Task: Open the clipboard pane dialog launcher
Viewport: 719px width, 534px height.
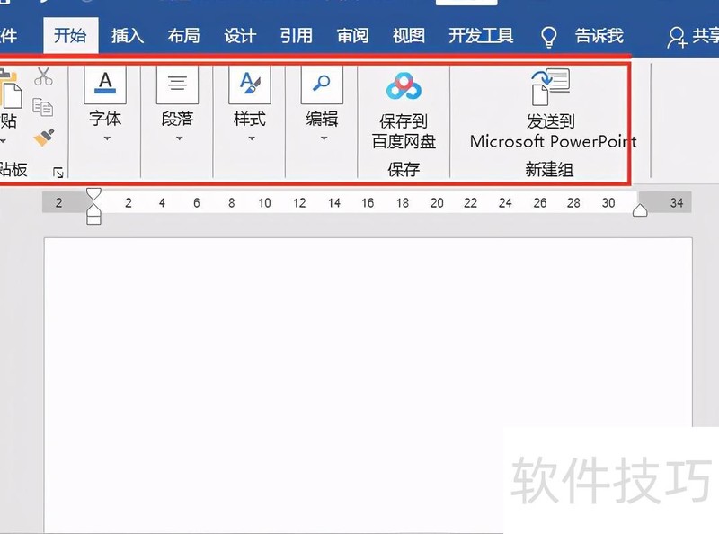Action: pyautogui.click(x=58, y=171)
